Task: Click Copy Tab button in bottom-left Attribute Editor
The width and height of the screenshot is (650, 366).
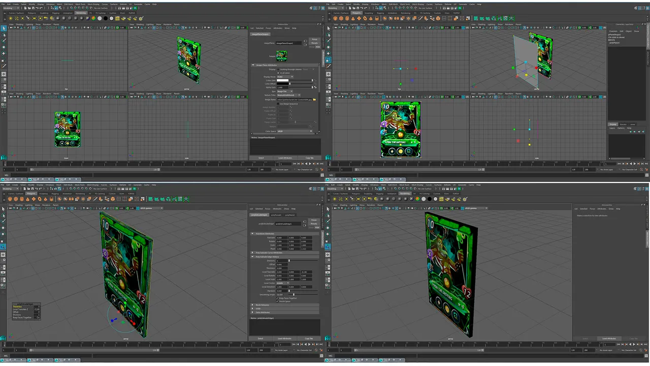Action: [x=309, y=339]
